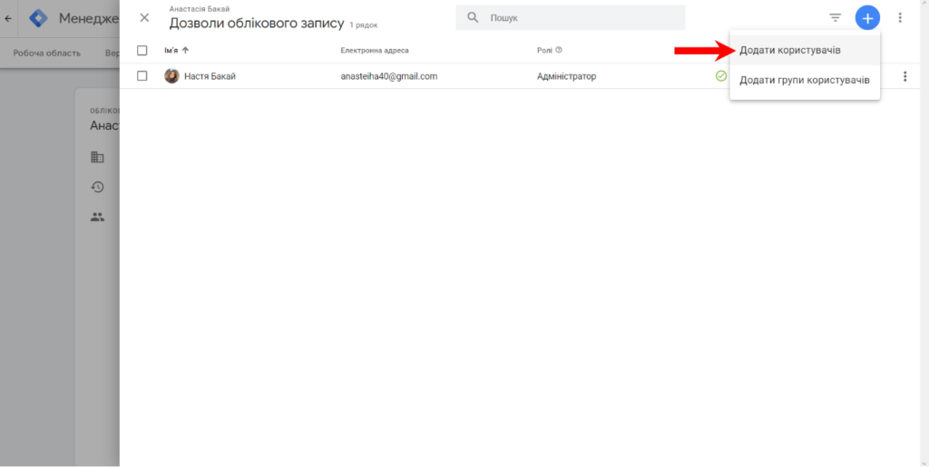Click the search magnifier icon
This screenshot has width=929, height=467.
(x=473, y=17)
